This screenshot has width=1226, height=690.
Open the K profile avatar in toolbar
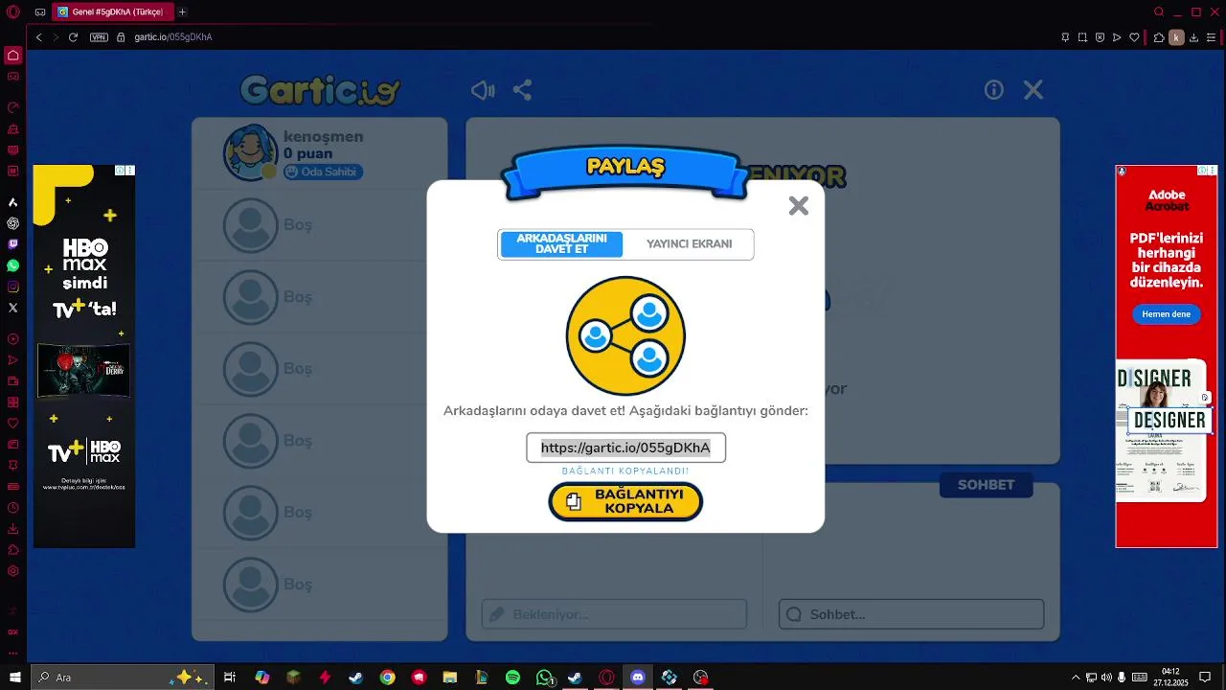click(1177, 37)
